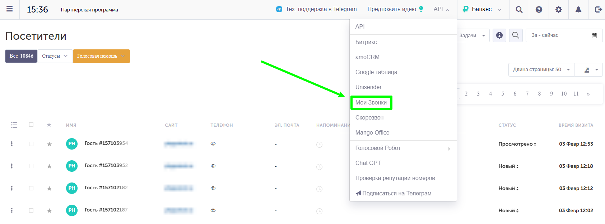Click reminder clock for Гость #157103954
The image size is (605, 224).
point(319,145)
